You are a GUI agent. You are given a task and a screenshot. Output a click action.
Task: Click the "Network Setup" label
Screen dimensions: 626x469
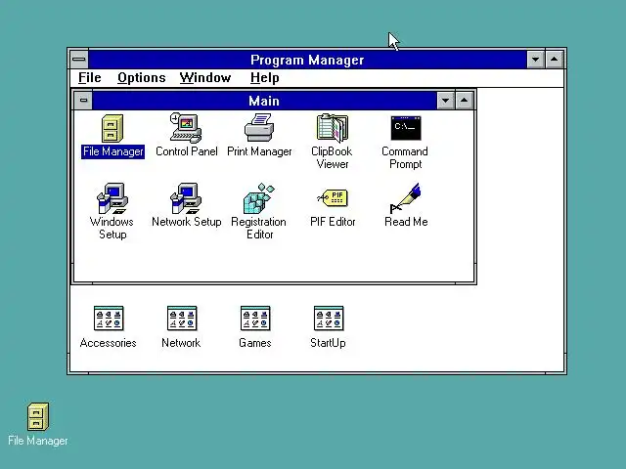(x=187, y=222)
